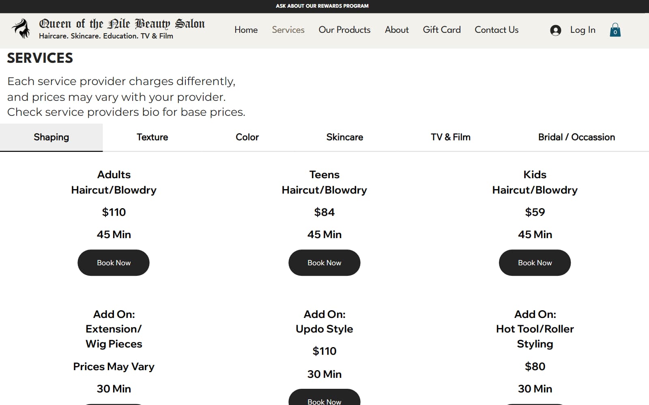Screen dimensions: 649x405
Task: Click the $84 price
Action: (x=324, y=212)
